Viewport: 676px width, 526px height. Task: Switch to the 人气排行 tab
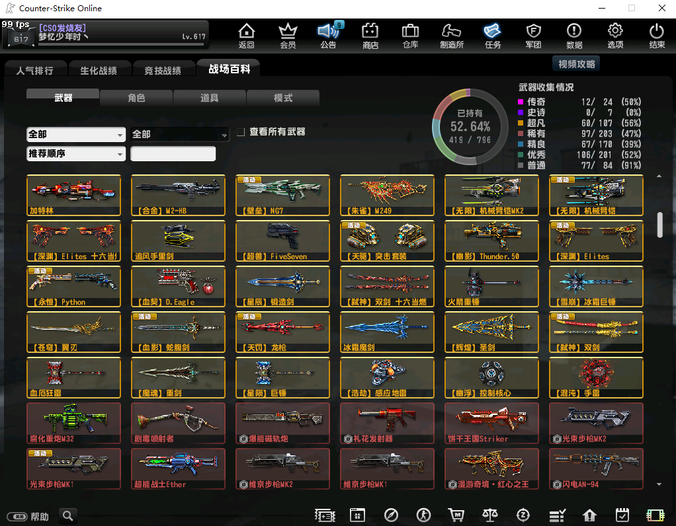click(x=34, y=70)
